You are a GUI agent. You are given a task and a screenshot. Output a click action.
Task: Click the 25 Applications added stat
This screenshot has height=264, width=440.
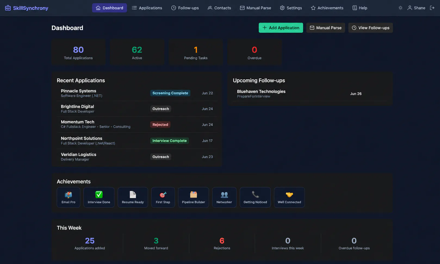(90, 243)
